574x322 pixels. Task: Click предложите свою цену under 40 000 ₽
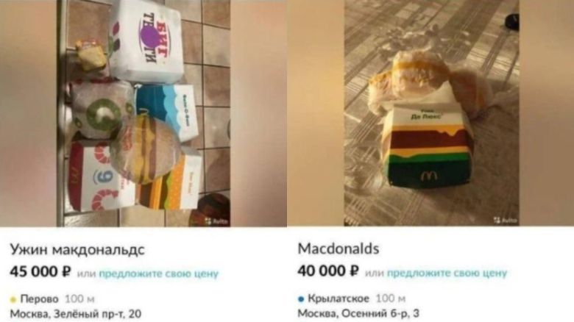[x=447, y=273]
